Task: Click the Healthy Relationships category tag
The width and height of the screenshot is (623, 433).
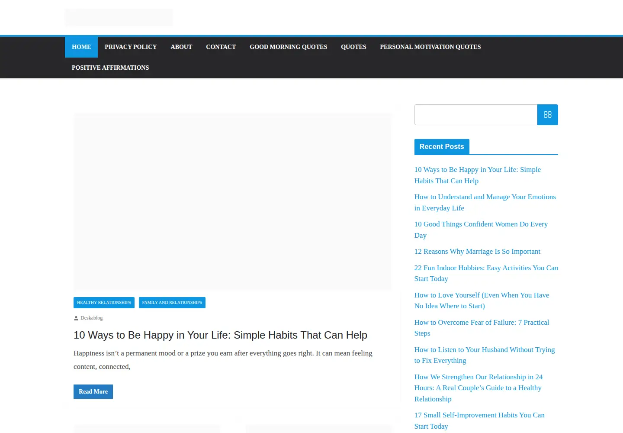Action: click(104, 303)
